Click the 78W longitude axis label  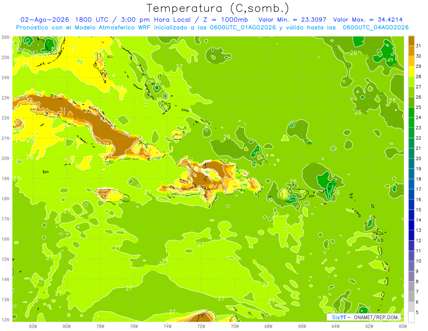coord(100,326)
